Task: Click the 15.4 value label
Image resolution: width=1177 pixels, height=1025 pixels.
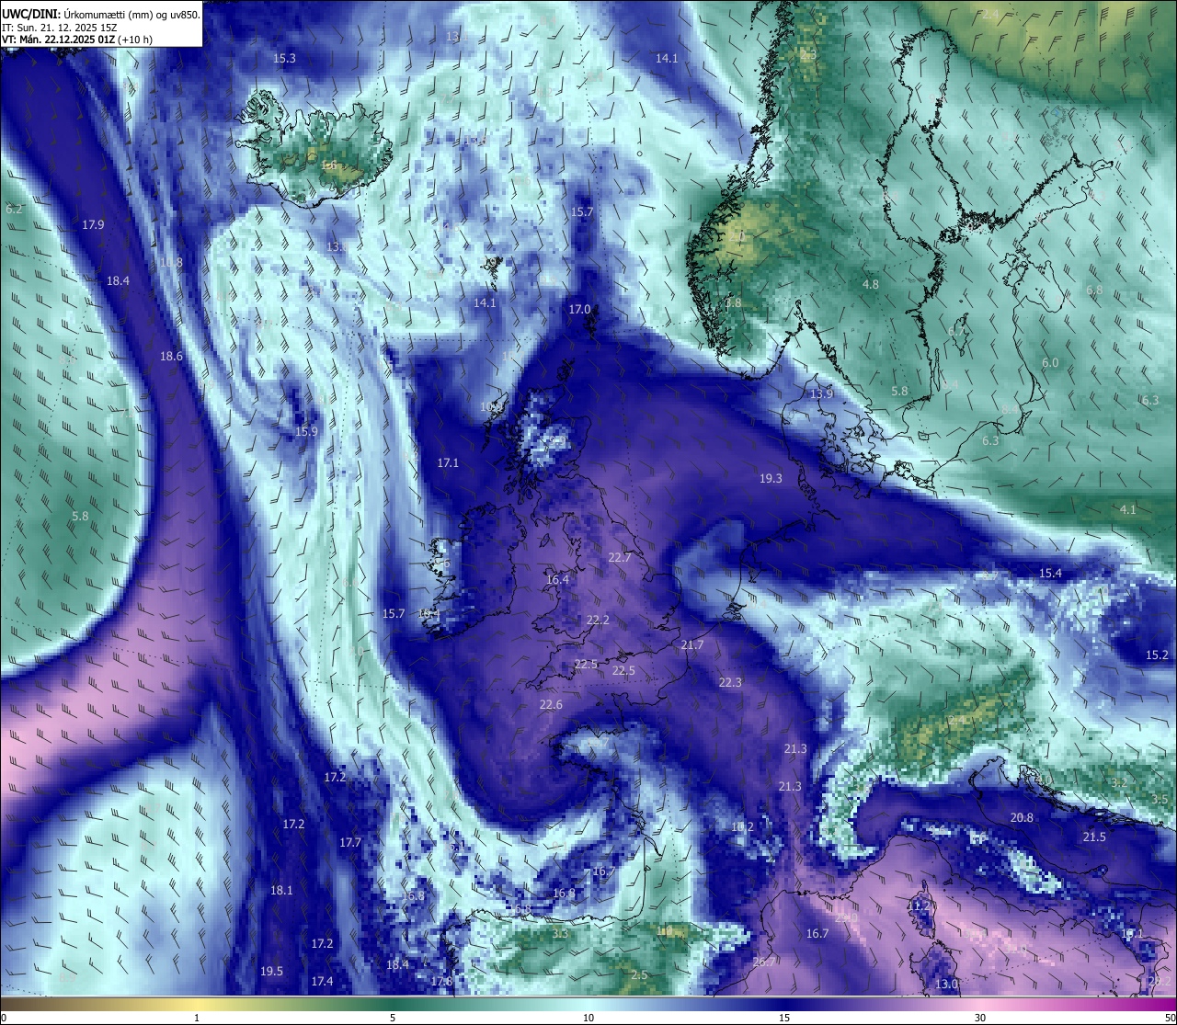Action: pyautogui.click(x=1050, y=574)
